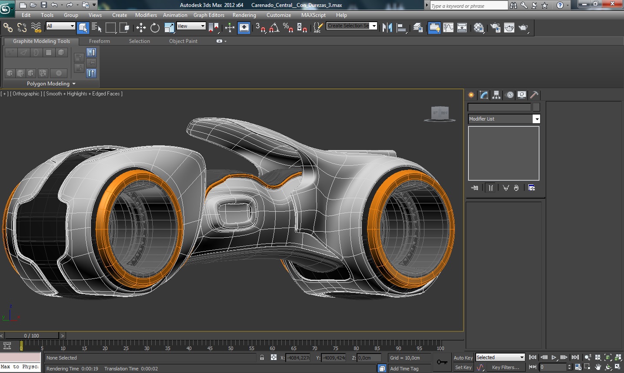Toggle Auto Key animation mode
This screenshot has height=373, width=624.
(x=463, y=358)
